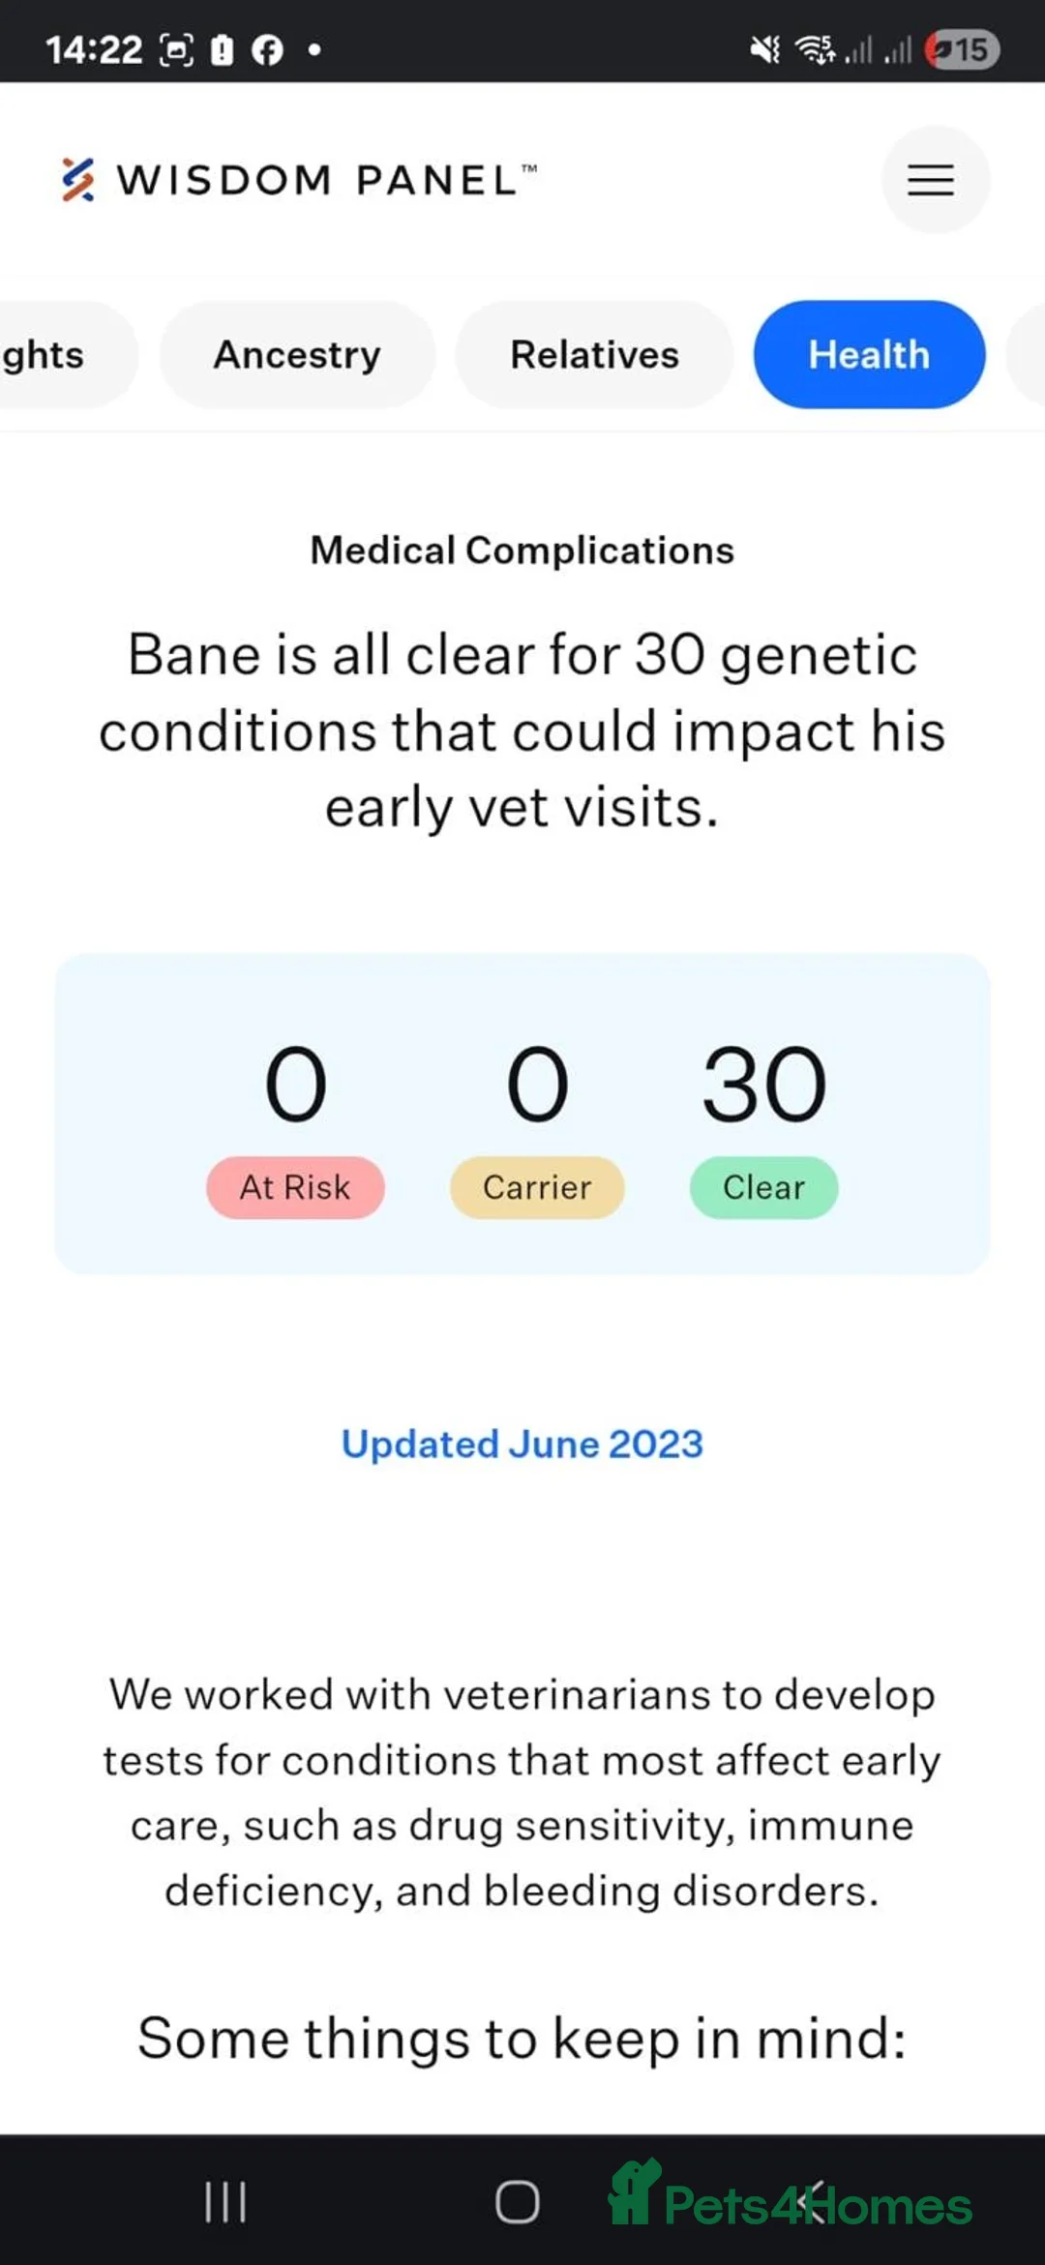1045x2265 pixels.
Task: Tap the screen capture status icon
Action: tap(176, 49)
